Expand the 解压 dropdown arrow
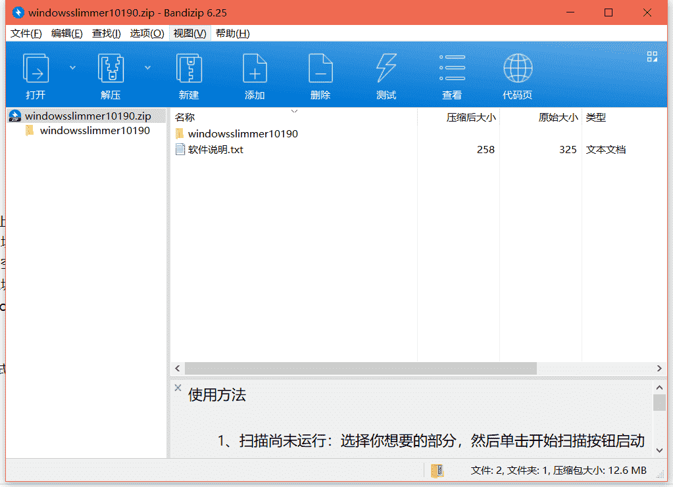 pyautogui.click(x=147, y=68)
